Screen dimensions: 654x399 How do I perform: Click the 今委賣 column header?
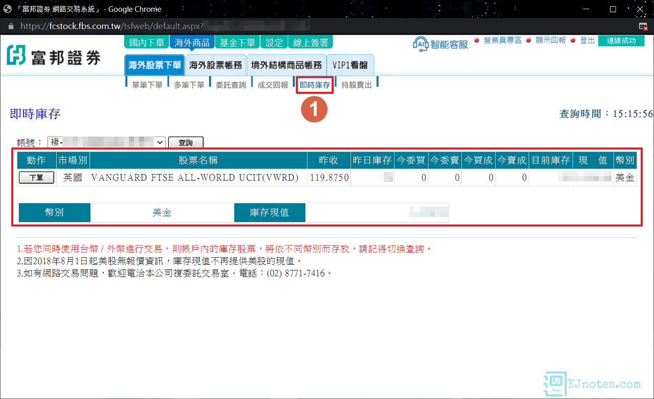445,160
